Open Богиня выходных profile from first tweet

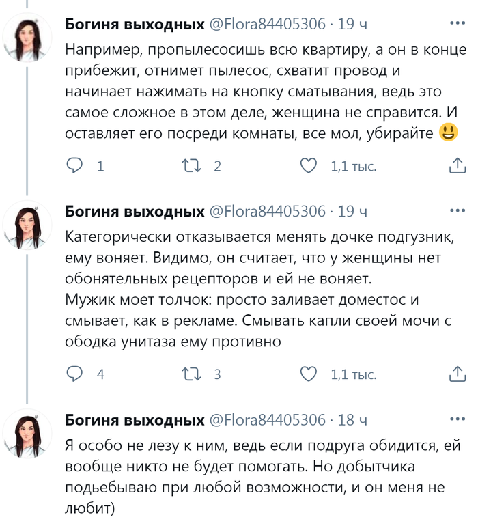(135, 25)
